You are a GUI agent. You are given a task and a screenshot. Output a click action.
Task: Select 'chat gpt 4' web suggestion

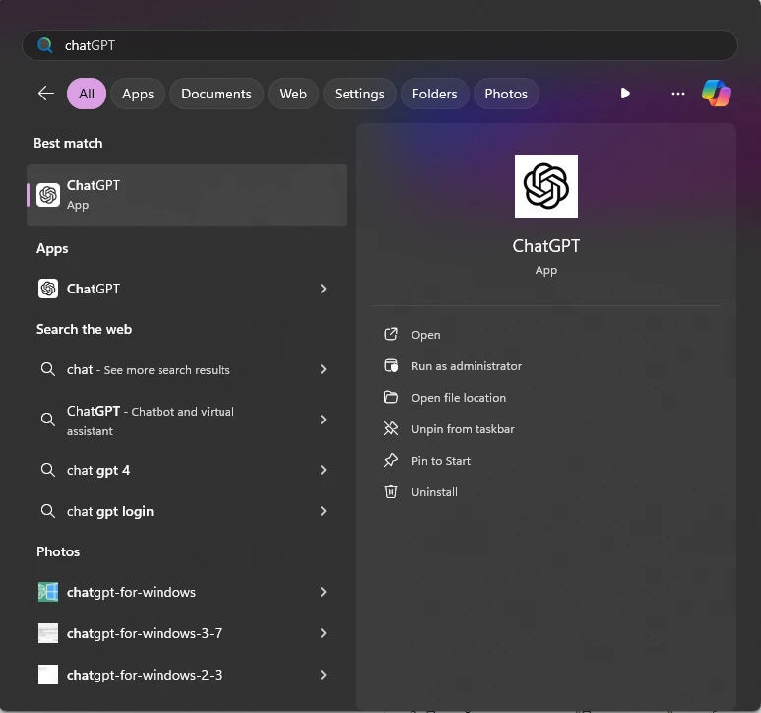(186, 470)
